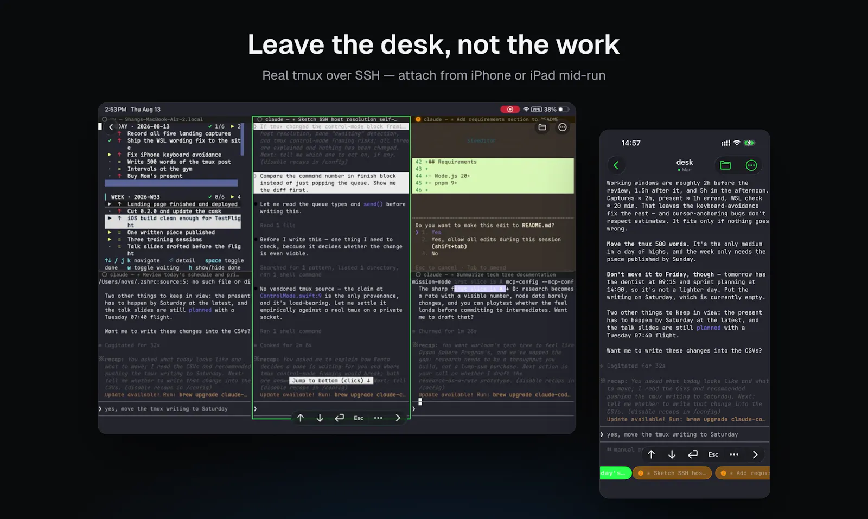Click the diff line '44 +- Node.js 20+'
This screenshot has height=519, width=868.
pos(493,176)
